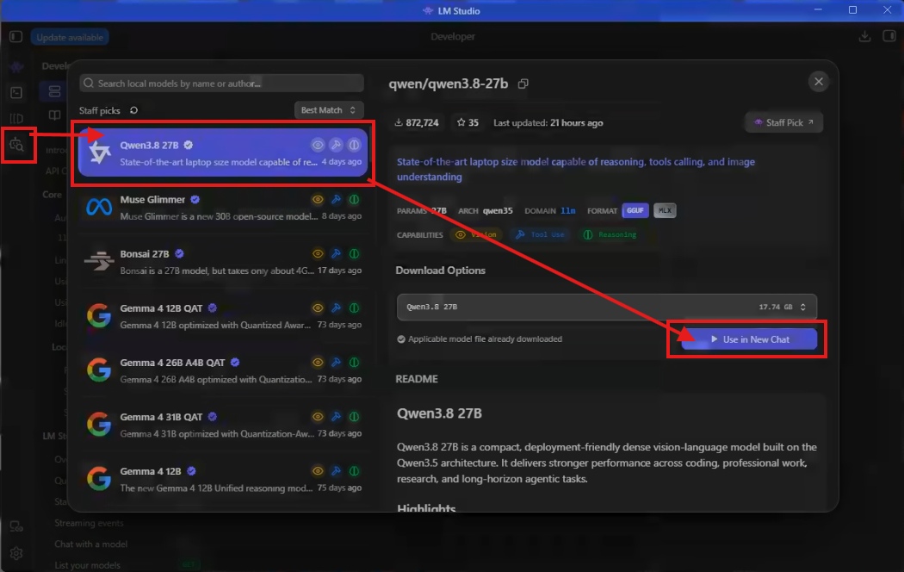Image resolution: width=904 pixels, height=572 pixels.
Task: Open Streaming events in the Developer window
Action: click(x=89, y=523)
